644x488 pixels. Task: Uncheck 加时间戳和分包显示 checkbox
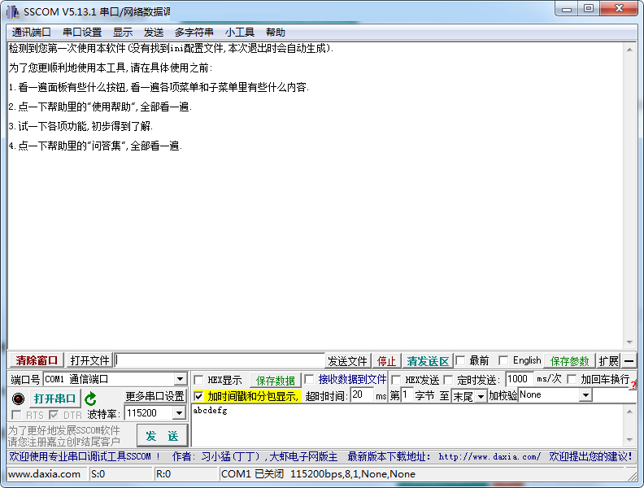(x=199, y=396)
